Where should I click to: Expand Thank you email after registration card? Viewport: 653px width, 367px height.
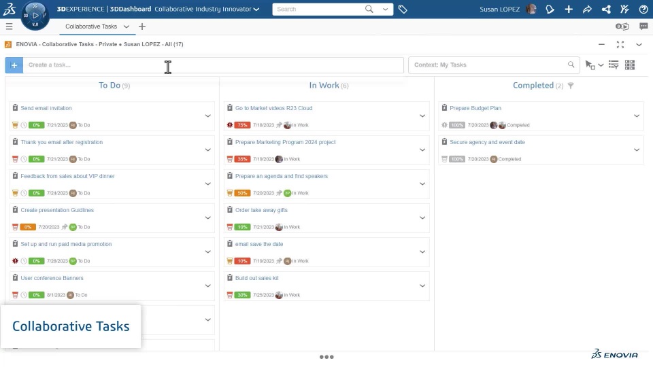[x=208, y=150]
